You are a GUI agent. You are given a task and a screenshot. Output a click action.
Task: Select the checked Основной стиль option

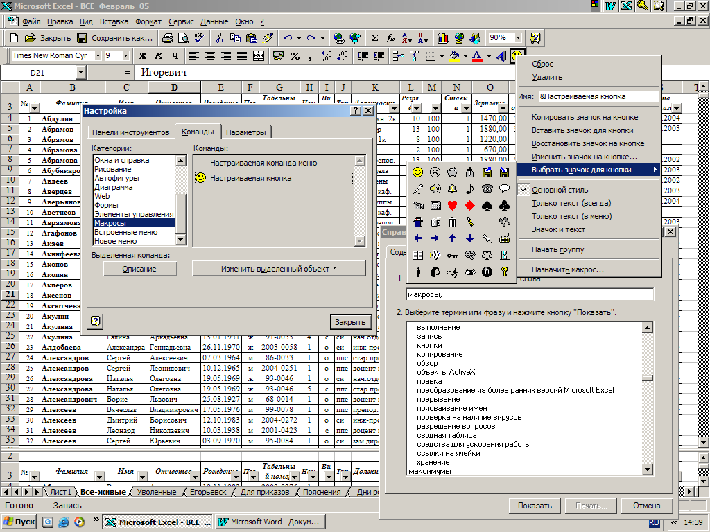click(x=560, y=190)
